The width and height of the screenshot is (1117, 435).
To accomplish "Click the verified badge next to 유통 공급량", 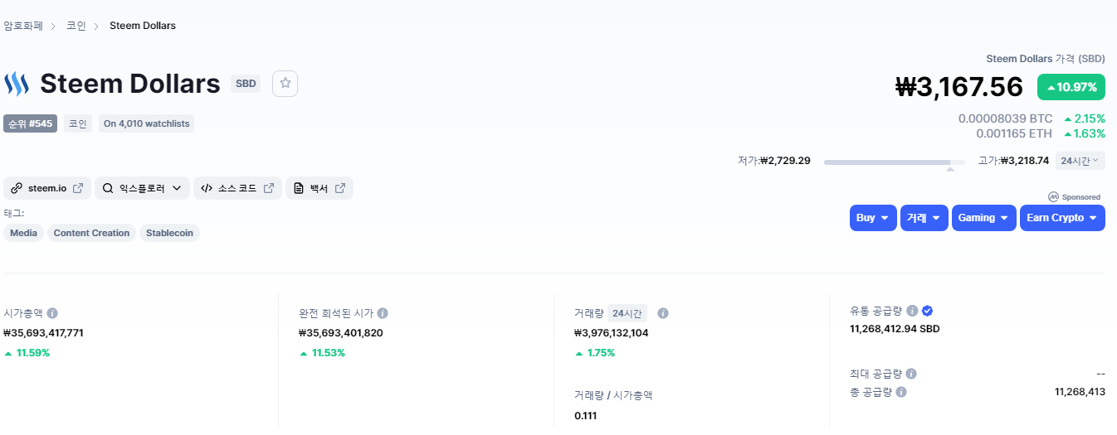I will [x=927, y=311].
